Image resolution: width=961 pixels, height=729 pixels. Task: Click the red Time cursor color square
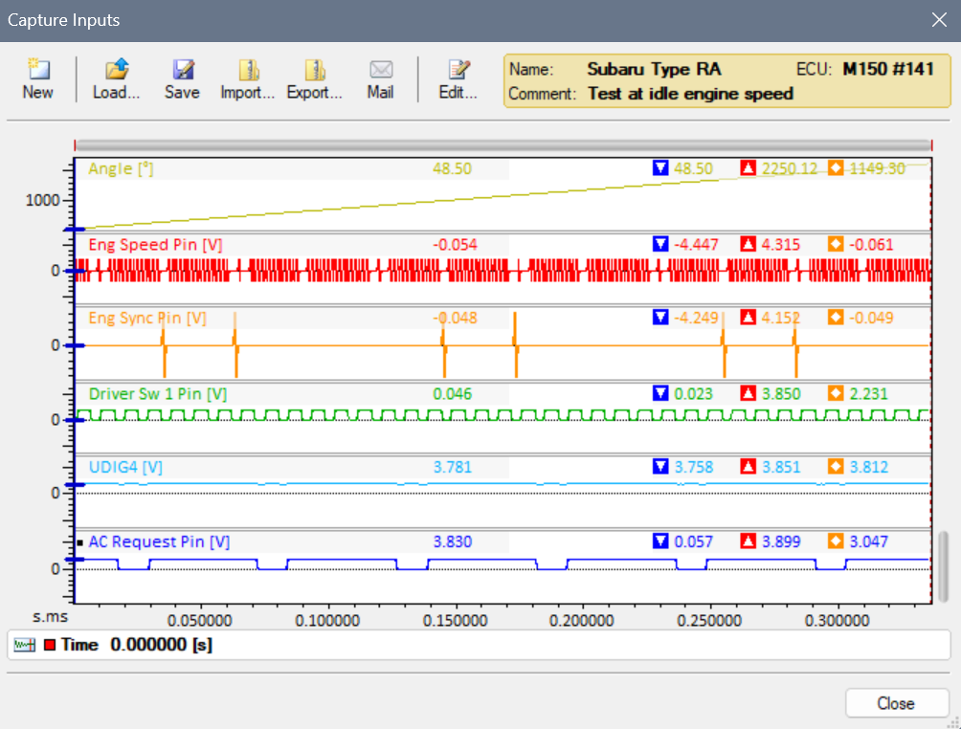(50, 645)
